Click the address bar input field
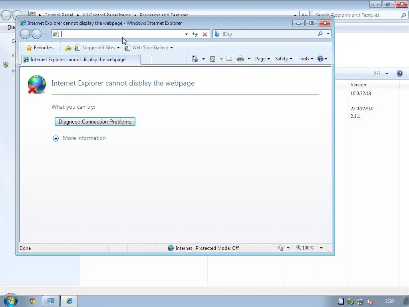 click(x=121, y=34)
